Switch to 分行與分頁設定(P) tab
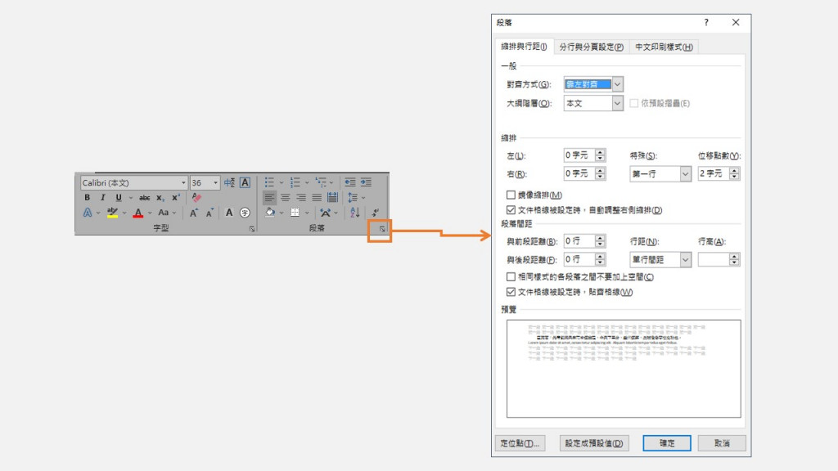 pyautogui.click(x=591, y=47)
